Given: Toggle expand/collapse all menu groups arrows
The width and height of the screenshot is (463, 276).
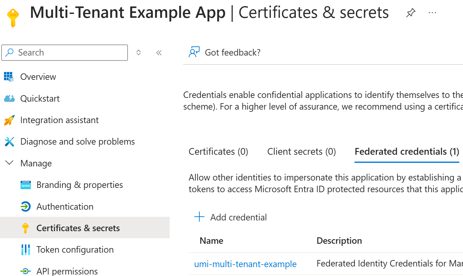Looking at the screenshot, I should point(139,52).
